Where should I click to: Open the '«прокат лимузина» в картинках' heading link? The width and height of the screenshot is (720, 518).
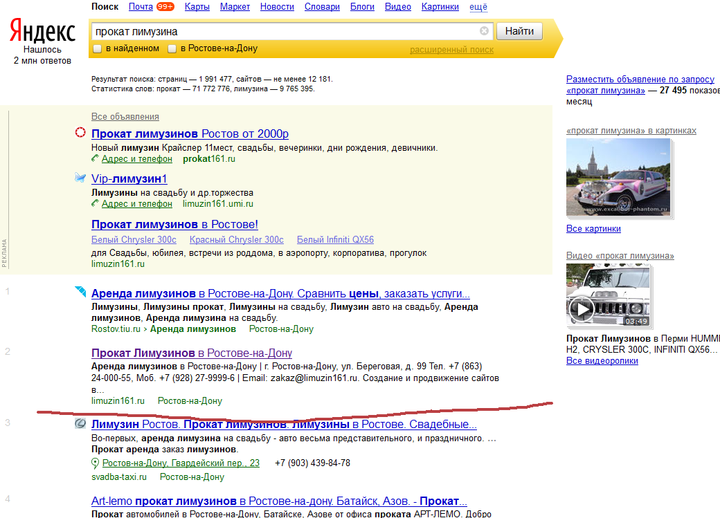click(631, 131)
